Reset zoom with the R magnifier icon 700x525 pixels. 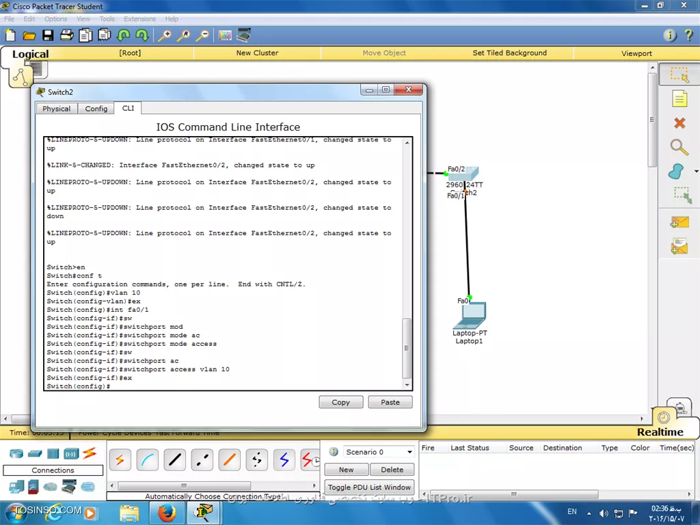point(183,36)
